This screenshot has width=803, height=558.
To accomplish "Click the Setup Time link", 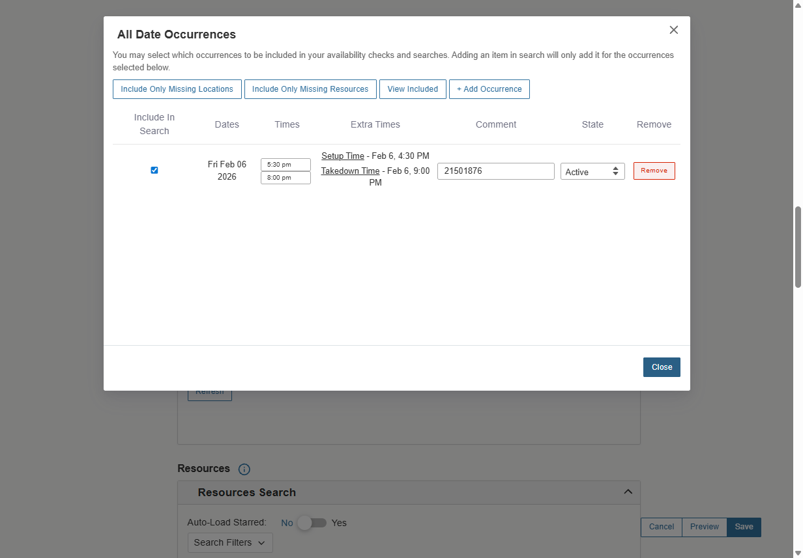I will [x=343, y=156].
